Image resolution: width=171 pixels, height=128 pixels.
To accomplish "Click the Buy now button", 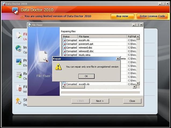I will [x=122, y=16].
